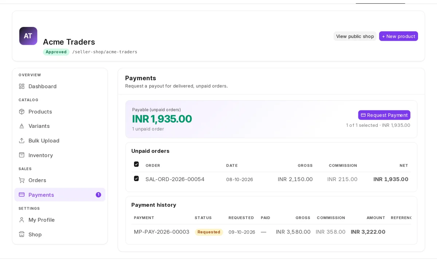Click the /seller-shop/acme-traders path
This screenshot has height=262, width=437.
[x=105, y=52]
